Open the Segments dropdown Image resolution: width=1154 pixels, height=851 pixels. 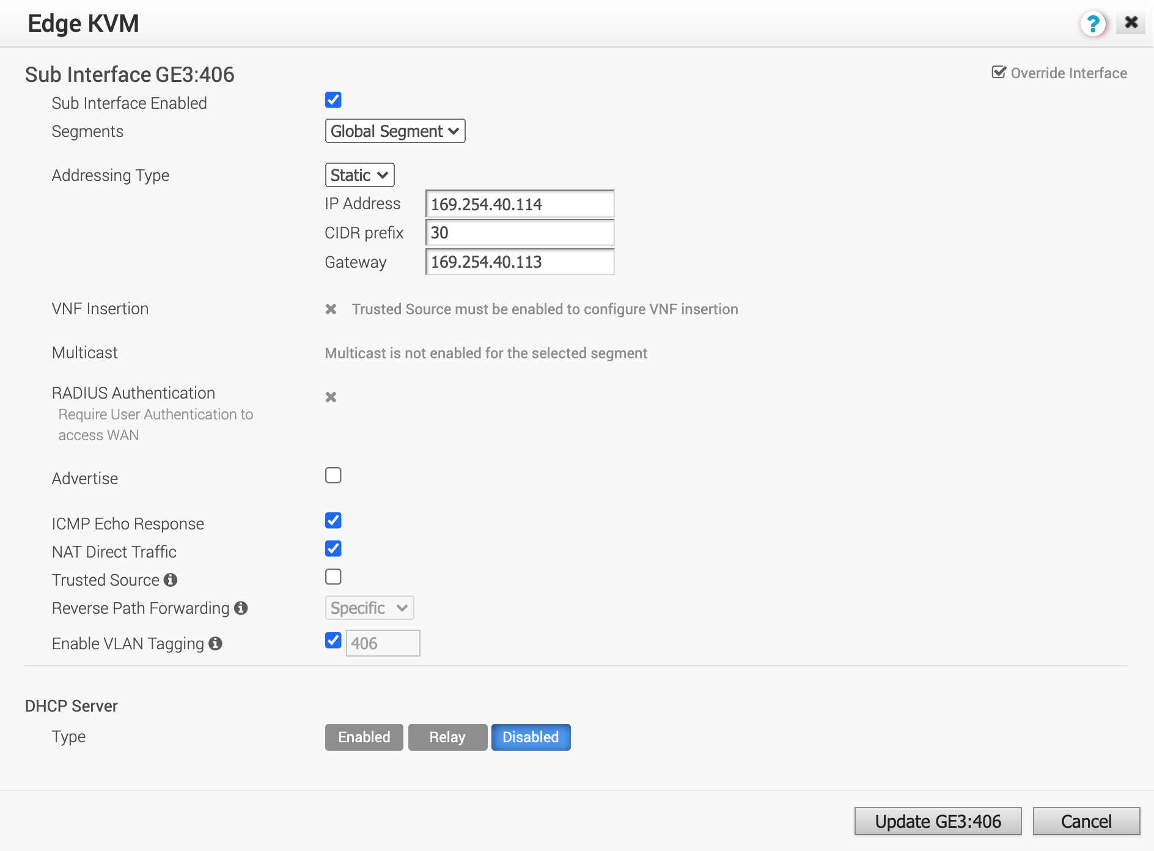tap(395, 131)
